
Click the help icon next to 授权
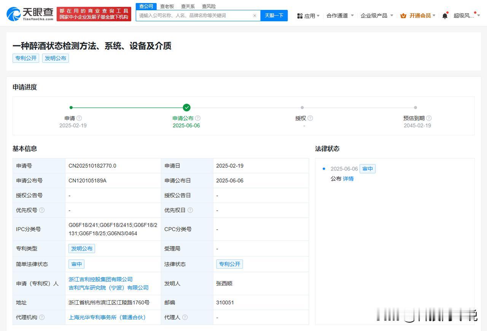(x=310, y=118)
